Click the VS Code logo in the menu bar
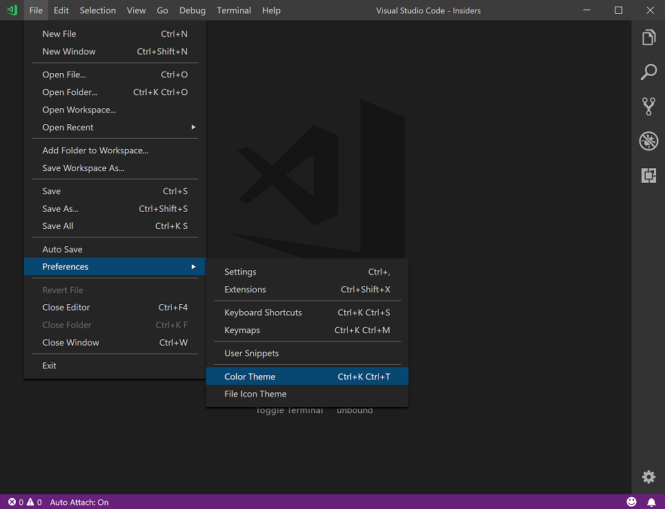 click(x=11, y=10)
